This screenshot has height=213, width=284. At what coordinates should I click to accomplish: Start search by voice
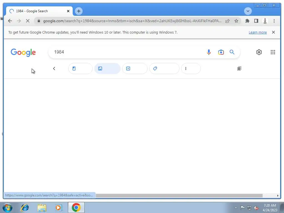click(209, 52)
